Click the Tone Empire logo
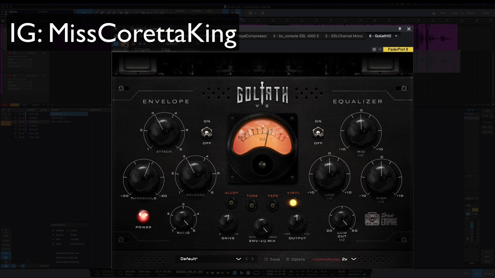 tap(381, 219)
